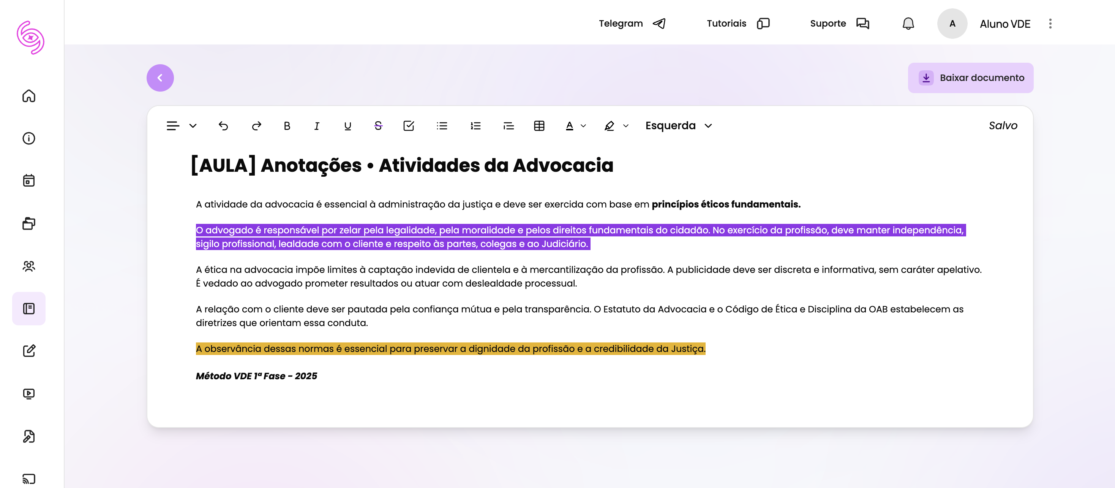
Task: Undo the last edit in the document
Action: (x=223, y=125)
